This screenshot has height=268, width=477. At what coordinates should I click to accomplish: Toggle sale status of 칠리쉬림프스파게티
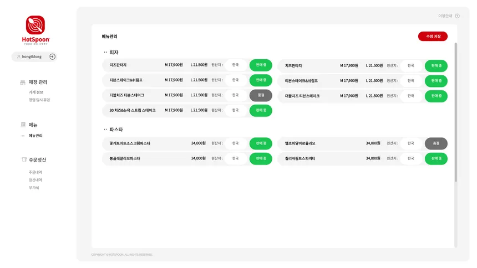tap(436, 158)
